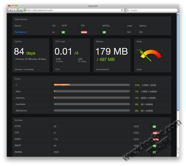Screen dimensions: 186x166
Task: Click the / drive usage bar
Action: tap(92, 85)
